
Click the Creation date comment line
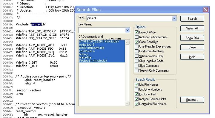(46, 7)
